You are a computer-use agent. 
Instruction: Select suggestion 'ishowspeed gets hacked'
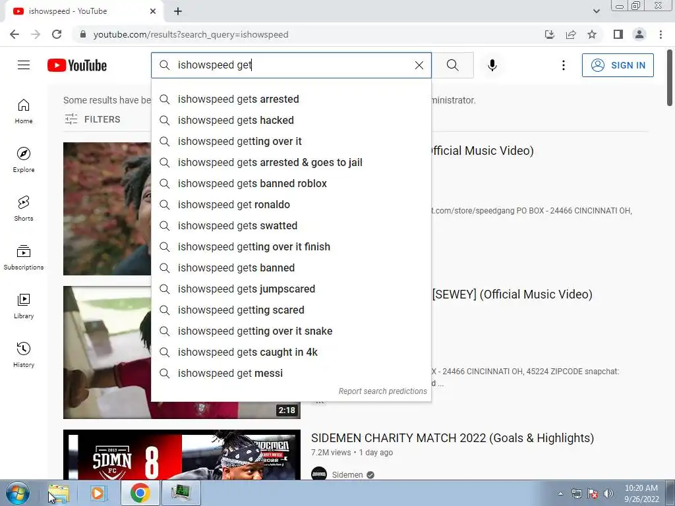[x=291, y=121]
